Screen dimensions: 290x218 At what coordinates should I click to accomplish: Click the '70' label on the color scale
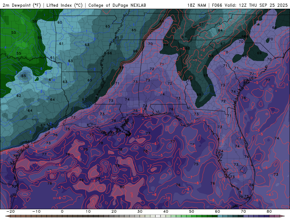coord(243,211)
